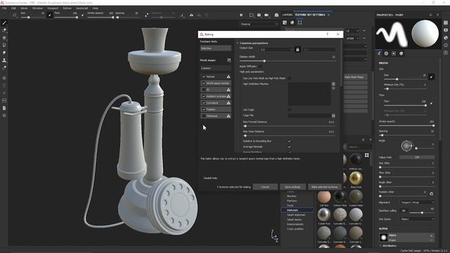Enable Use Cage checkbox
This screenshot has width=450, height=253.
(289, 110)
